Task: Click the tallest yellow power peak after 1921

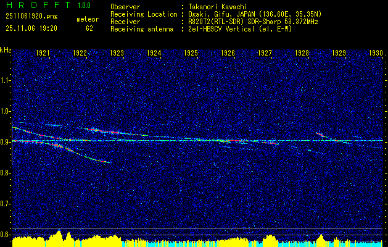Action: click(59, 238)
